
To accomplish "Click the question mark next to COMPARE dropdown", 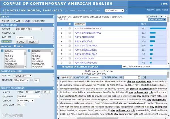I will [165, 17].
